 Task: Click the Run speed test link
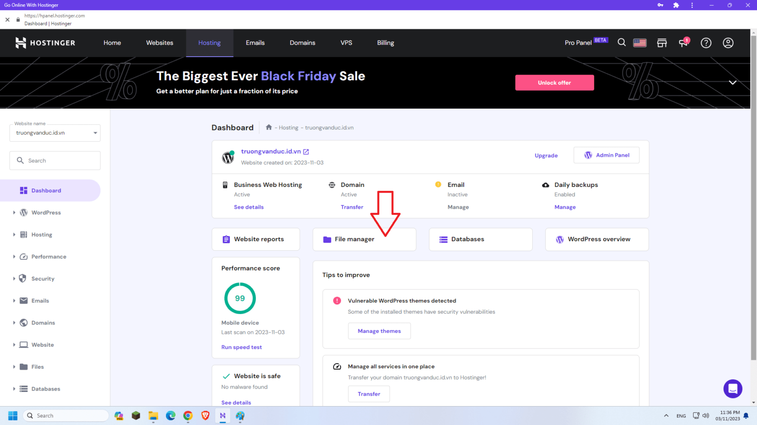click(241, 347)
